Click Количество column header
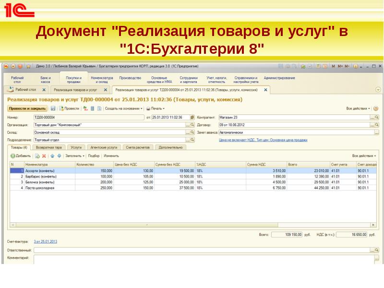Screen dimensions: 384x288 click(x=94, y=165)
